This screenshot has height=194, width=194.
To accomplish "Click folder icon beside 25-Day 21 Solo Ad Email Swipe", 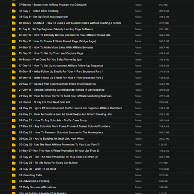I will 14,114.
